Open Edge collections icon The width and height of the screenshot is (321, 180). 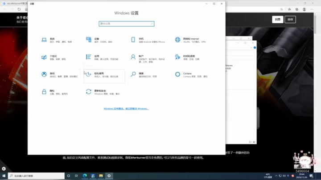coord(297,9)
